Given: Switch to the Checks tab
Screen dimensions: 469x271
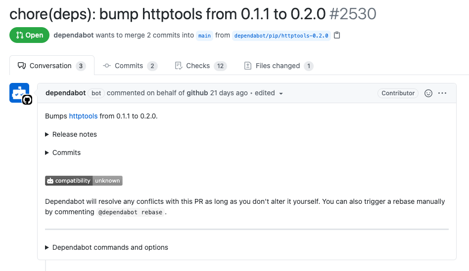Looking at the screenshot, I should pyautogui.click(x=201, y=66).
